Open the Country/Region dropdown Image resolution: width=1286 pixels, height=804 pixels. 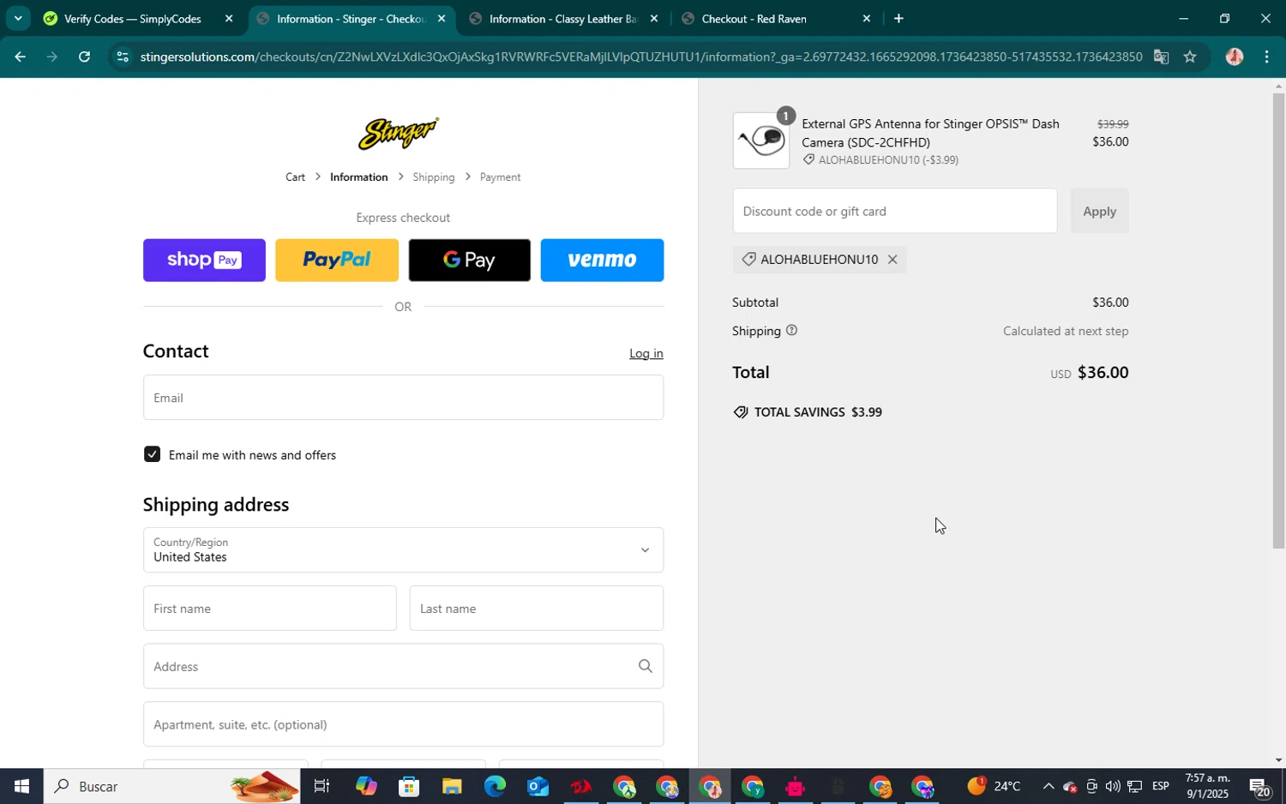click(x=403, y=550)
